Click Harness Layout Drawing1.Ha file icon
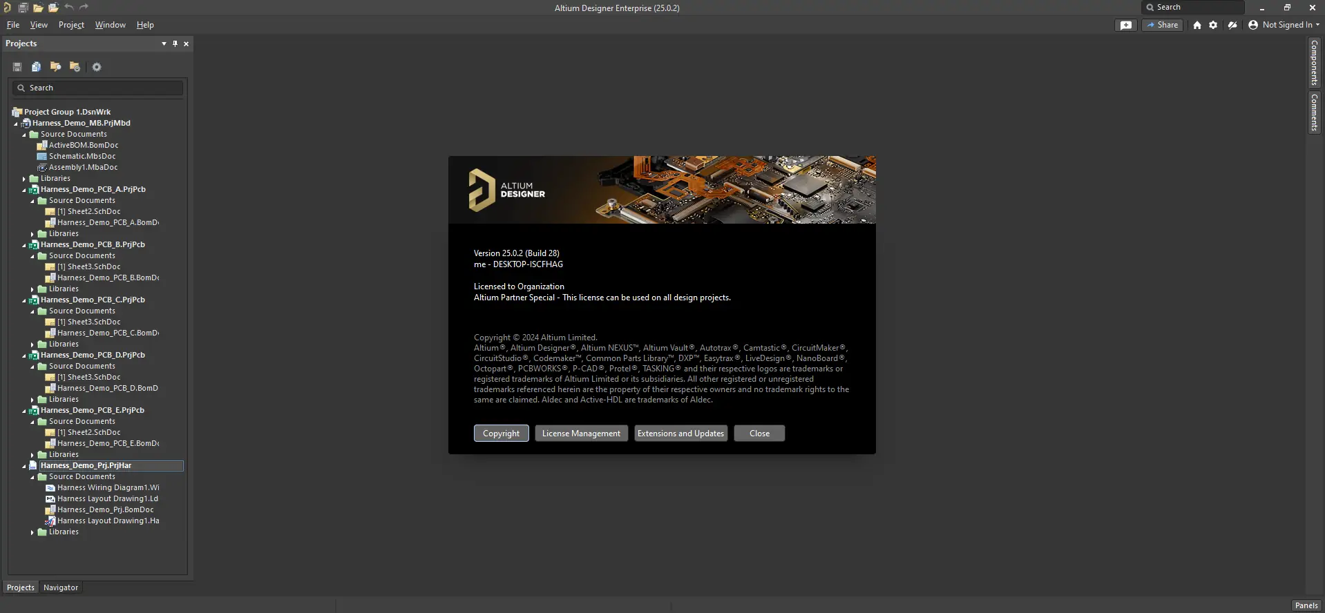The width and height of the screenshot is (1325, 613). point(50,520)
